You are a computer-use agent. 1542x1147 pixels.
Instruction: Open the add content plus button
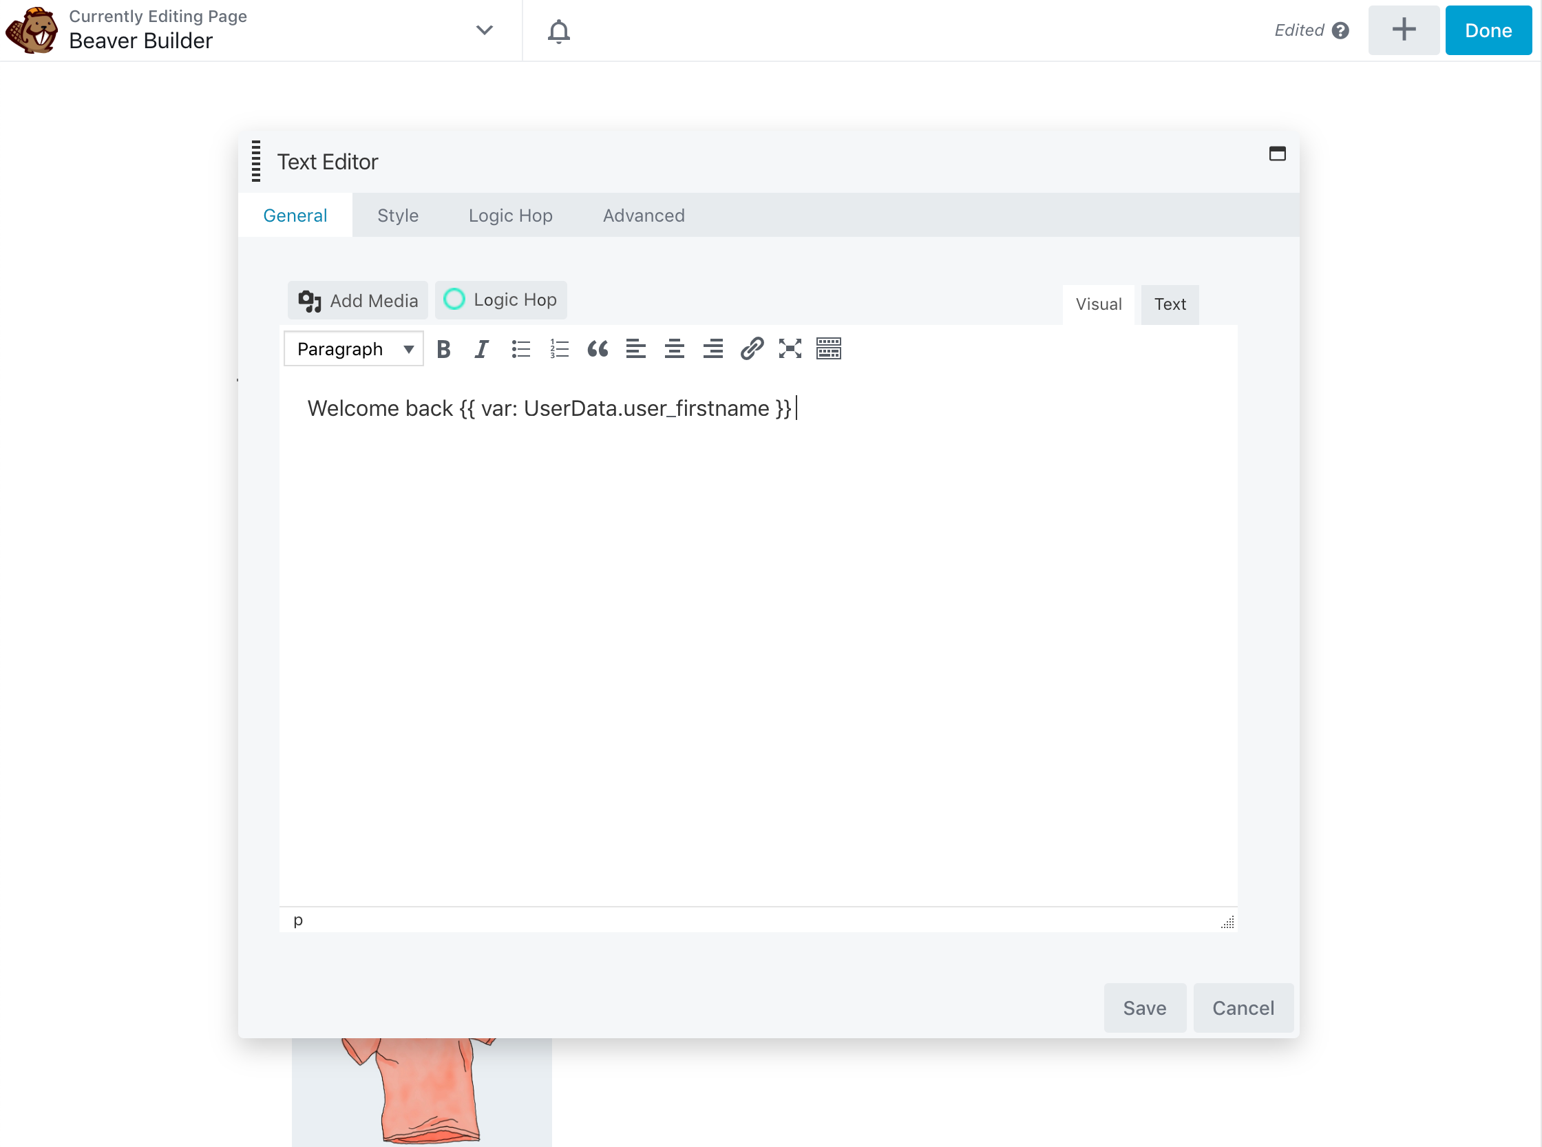(1403, 30)
